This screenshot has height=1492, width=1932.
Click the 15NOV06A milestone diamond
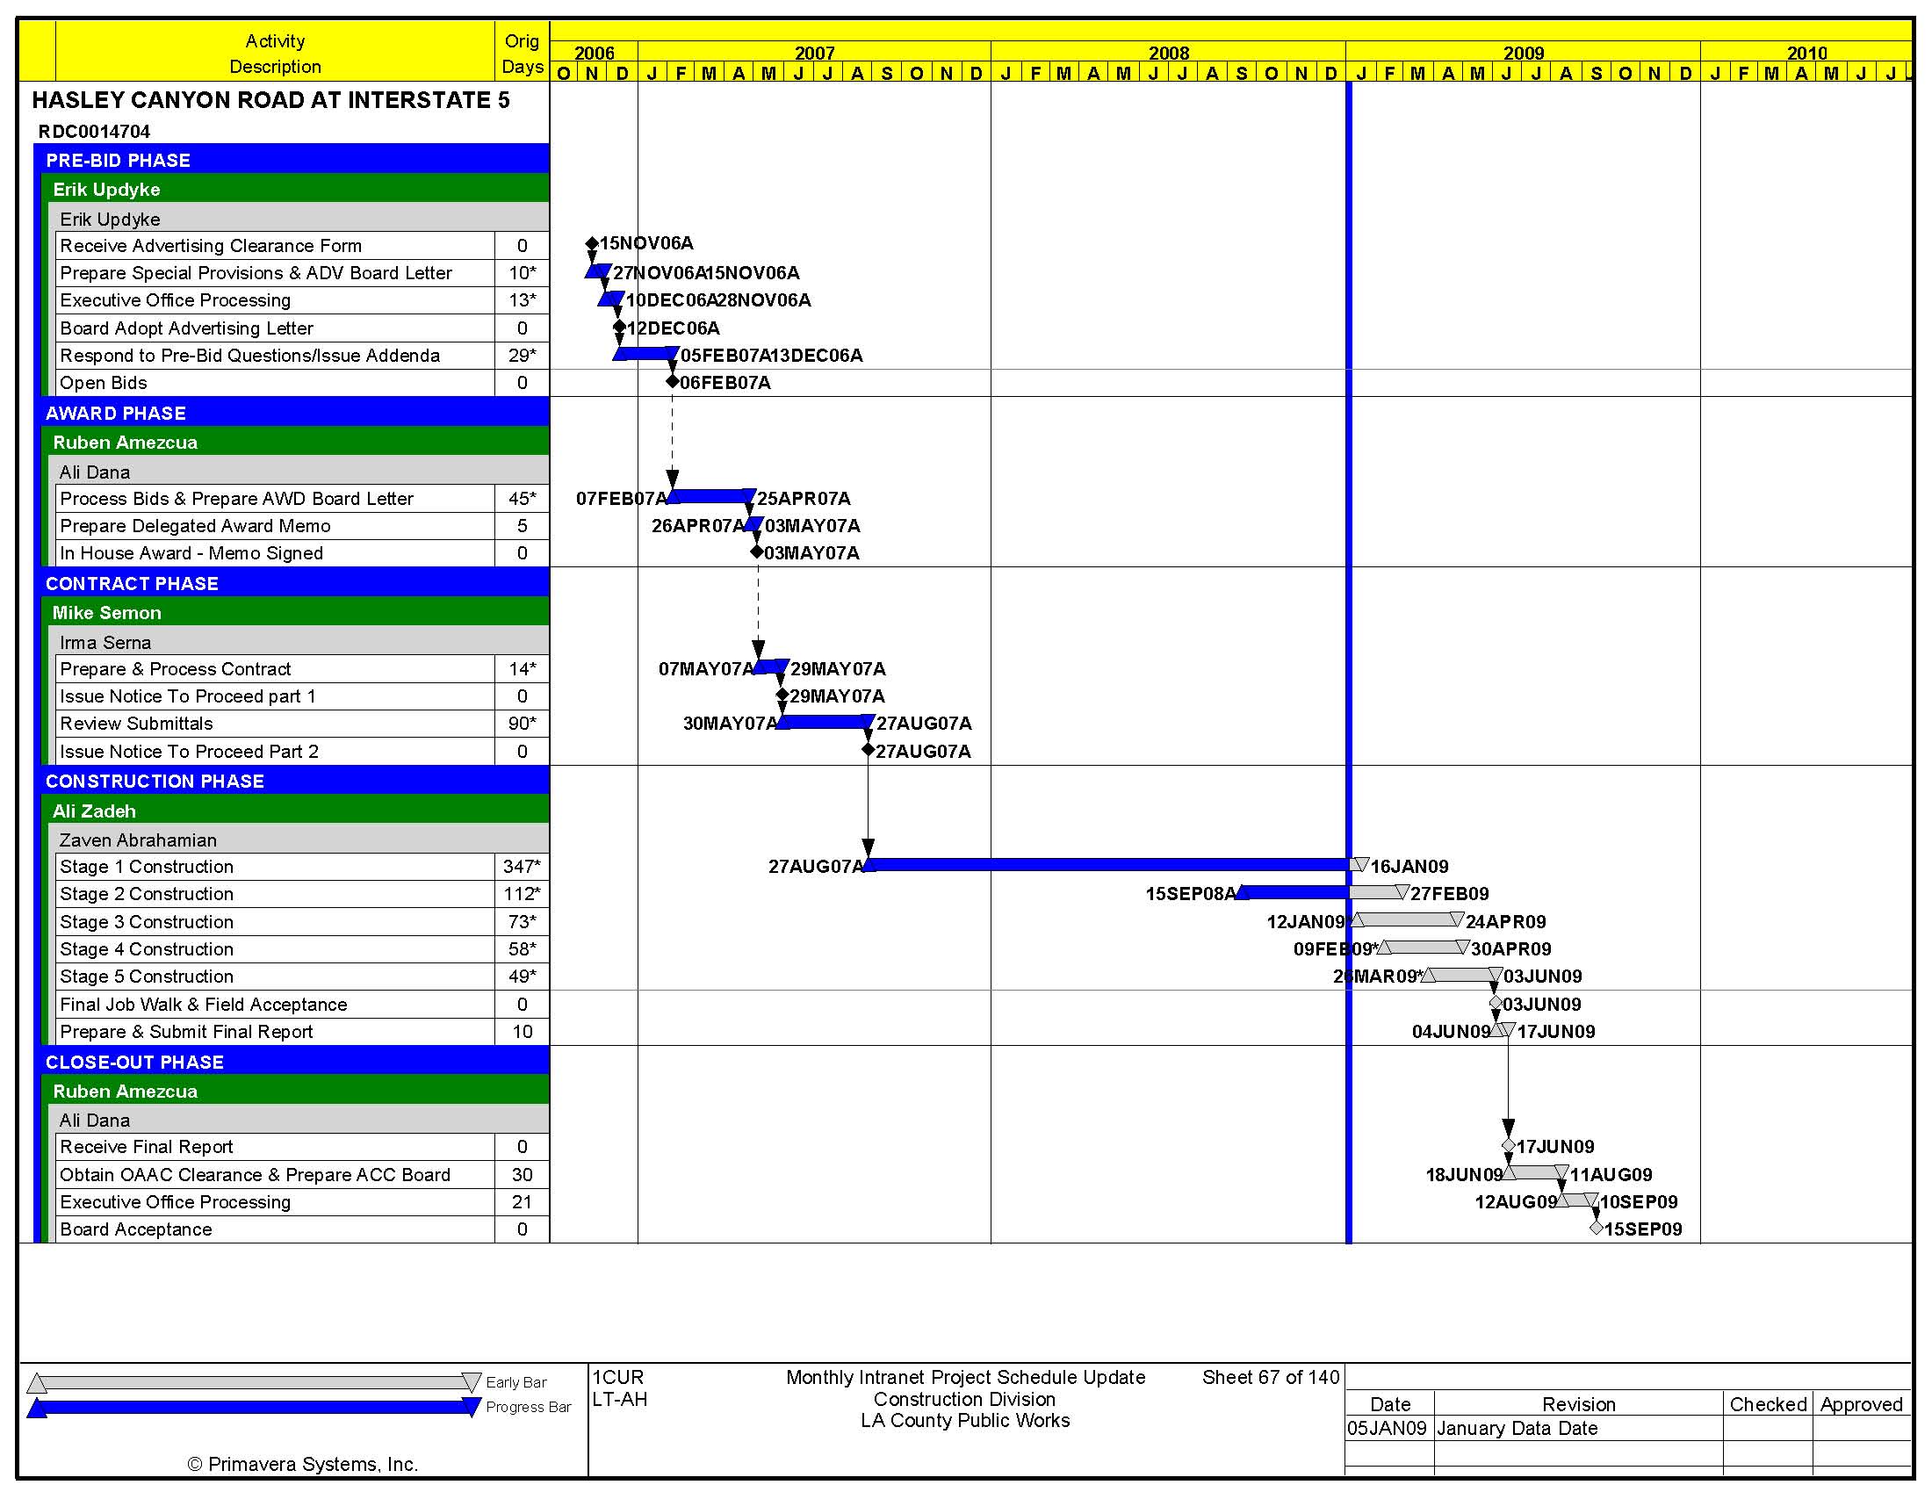[592, 243]
